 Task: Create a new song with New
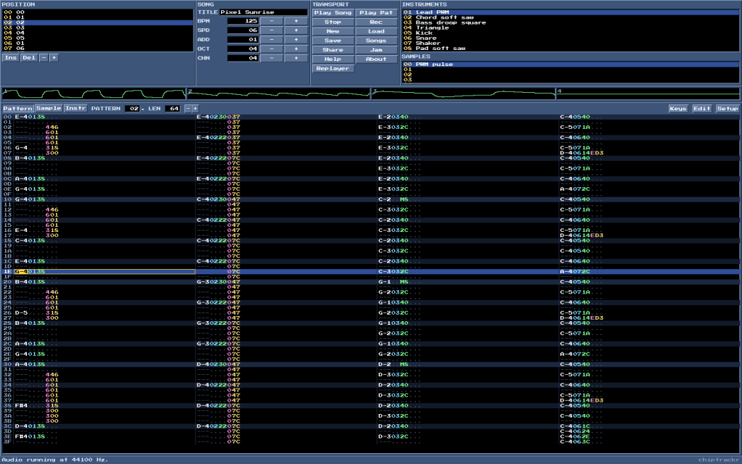[x=333, y=31]
